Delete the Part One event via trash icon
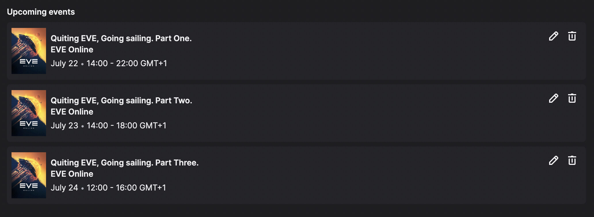 (572, 36)
